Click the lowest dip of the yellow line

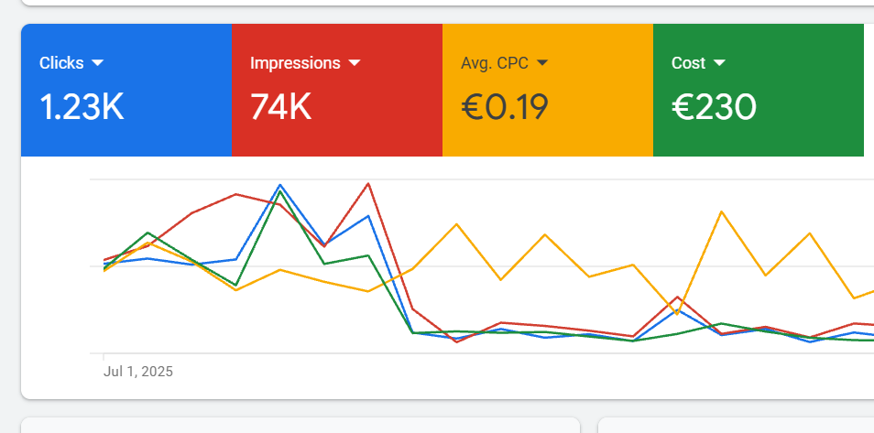677,314
